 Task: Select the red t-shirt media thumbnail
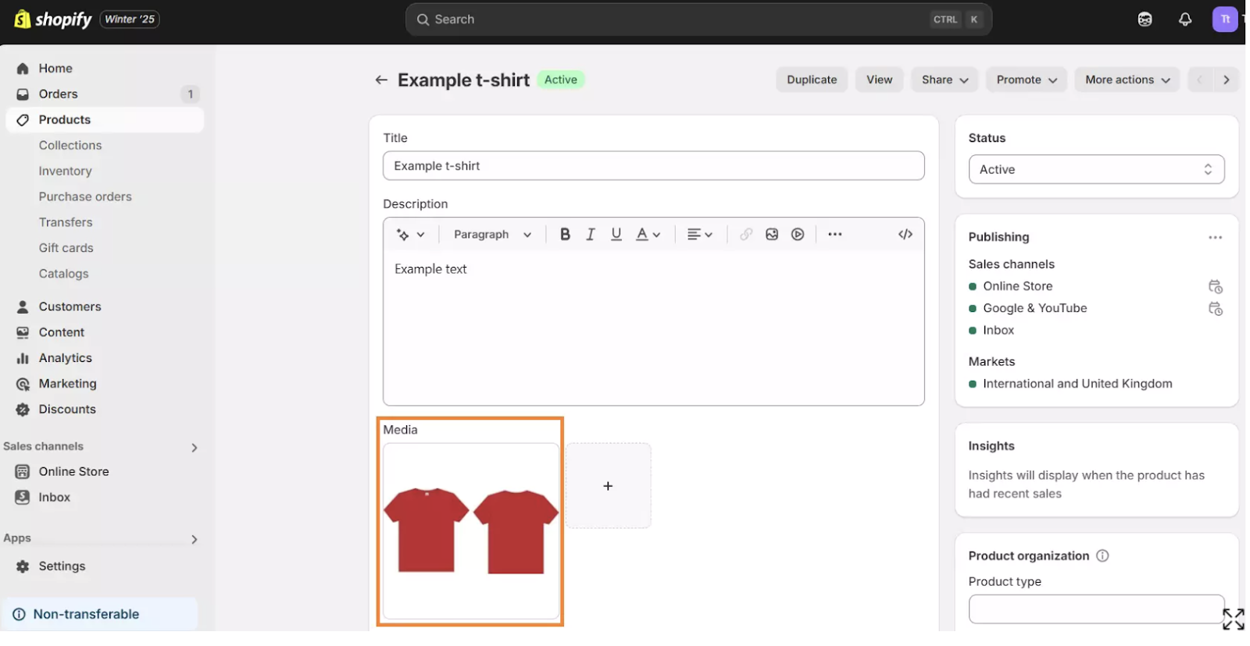coord(471,531)
